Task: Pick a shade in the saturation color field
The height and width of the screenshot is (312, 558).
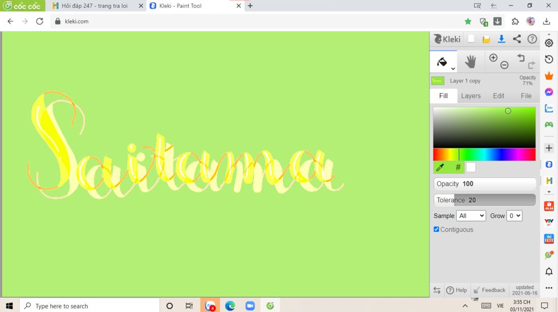Action: [x=484, y=127]
